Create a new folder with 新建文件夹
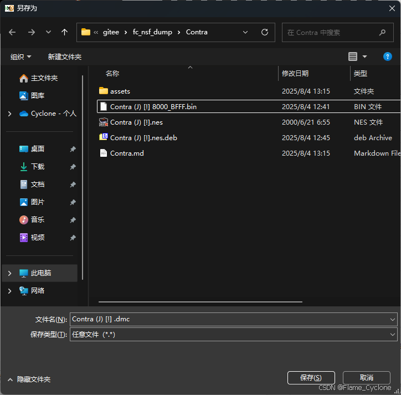This screenshot has height=395, width=401. 65,57
